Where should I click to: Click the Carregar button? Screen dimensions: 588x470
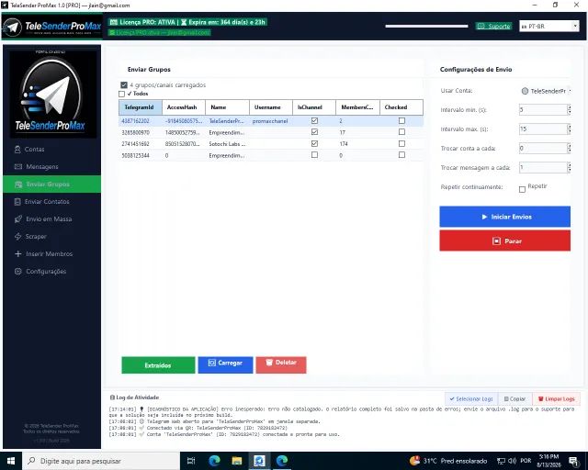(x=225, y=364)
